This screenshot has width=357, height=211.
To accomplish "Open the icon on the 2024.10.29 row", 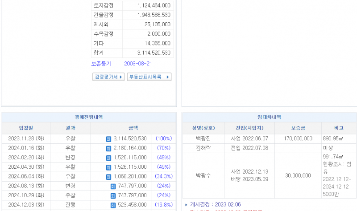I will point(112,195).
